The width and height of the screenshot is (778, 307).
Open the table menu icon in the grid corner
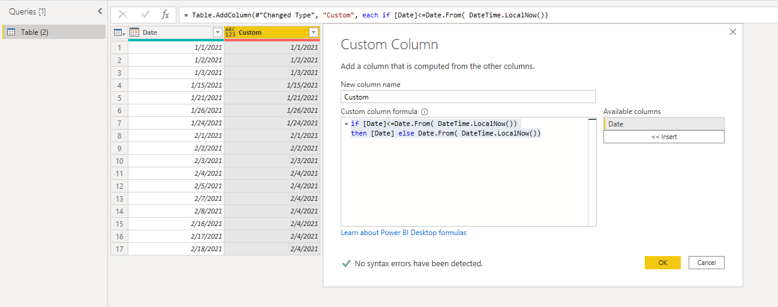(x=119, y=32)
